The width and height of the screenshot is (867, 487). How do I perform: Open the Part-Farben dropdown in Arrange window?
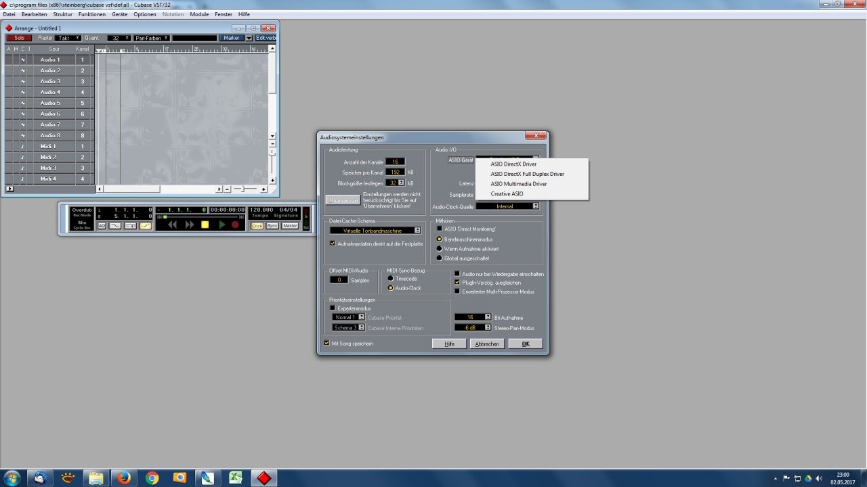152,38
